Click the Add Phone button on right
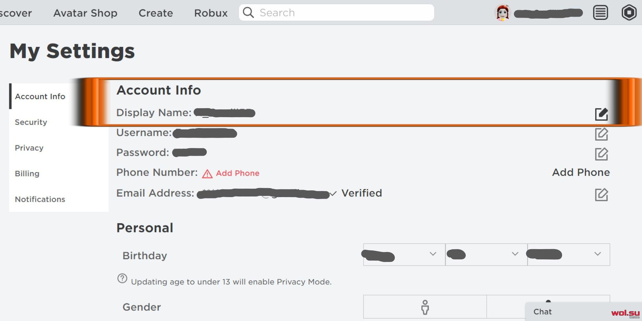Screen dimensions: 642x321 581,172
